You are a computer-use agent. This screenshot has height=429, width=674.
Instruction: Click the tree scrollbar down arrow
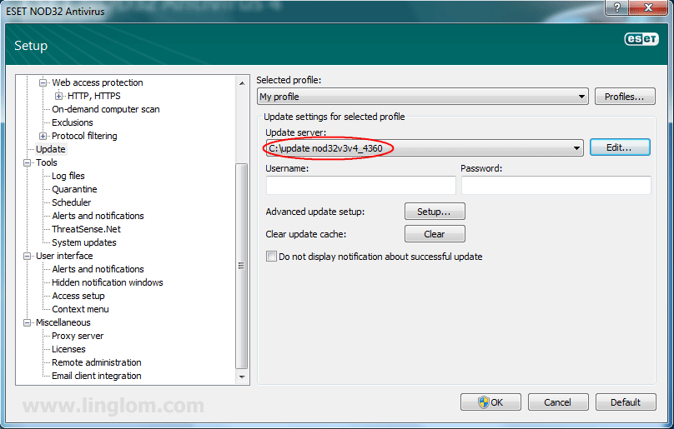coord(242,377)
